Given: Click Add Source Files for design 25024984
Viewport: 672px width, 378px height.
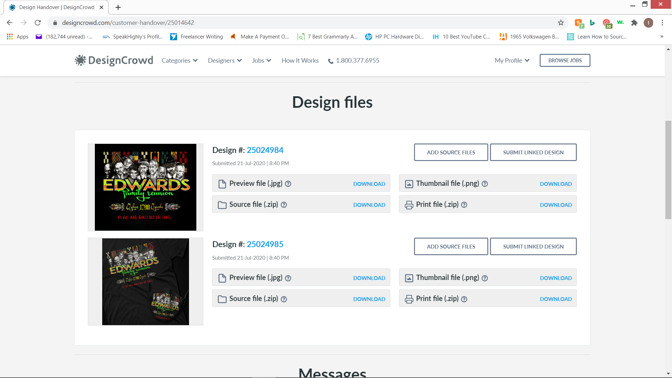Looking at the screenshot, I should pyautogui.click(x=451, y=152).
